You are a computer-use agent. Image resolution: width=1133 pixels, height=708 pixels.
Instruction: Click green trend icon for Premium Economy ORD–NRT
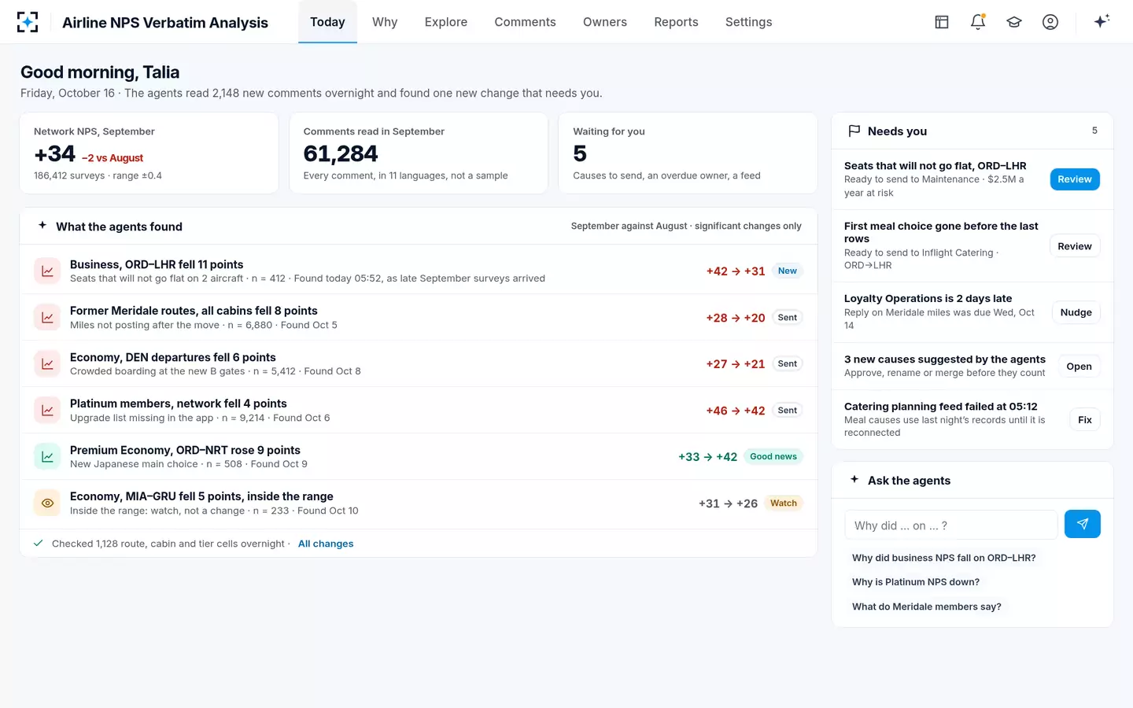point(47,456)
